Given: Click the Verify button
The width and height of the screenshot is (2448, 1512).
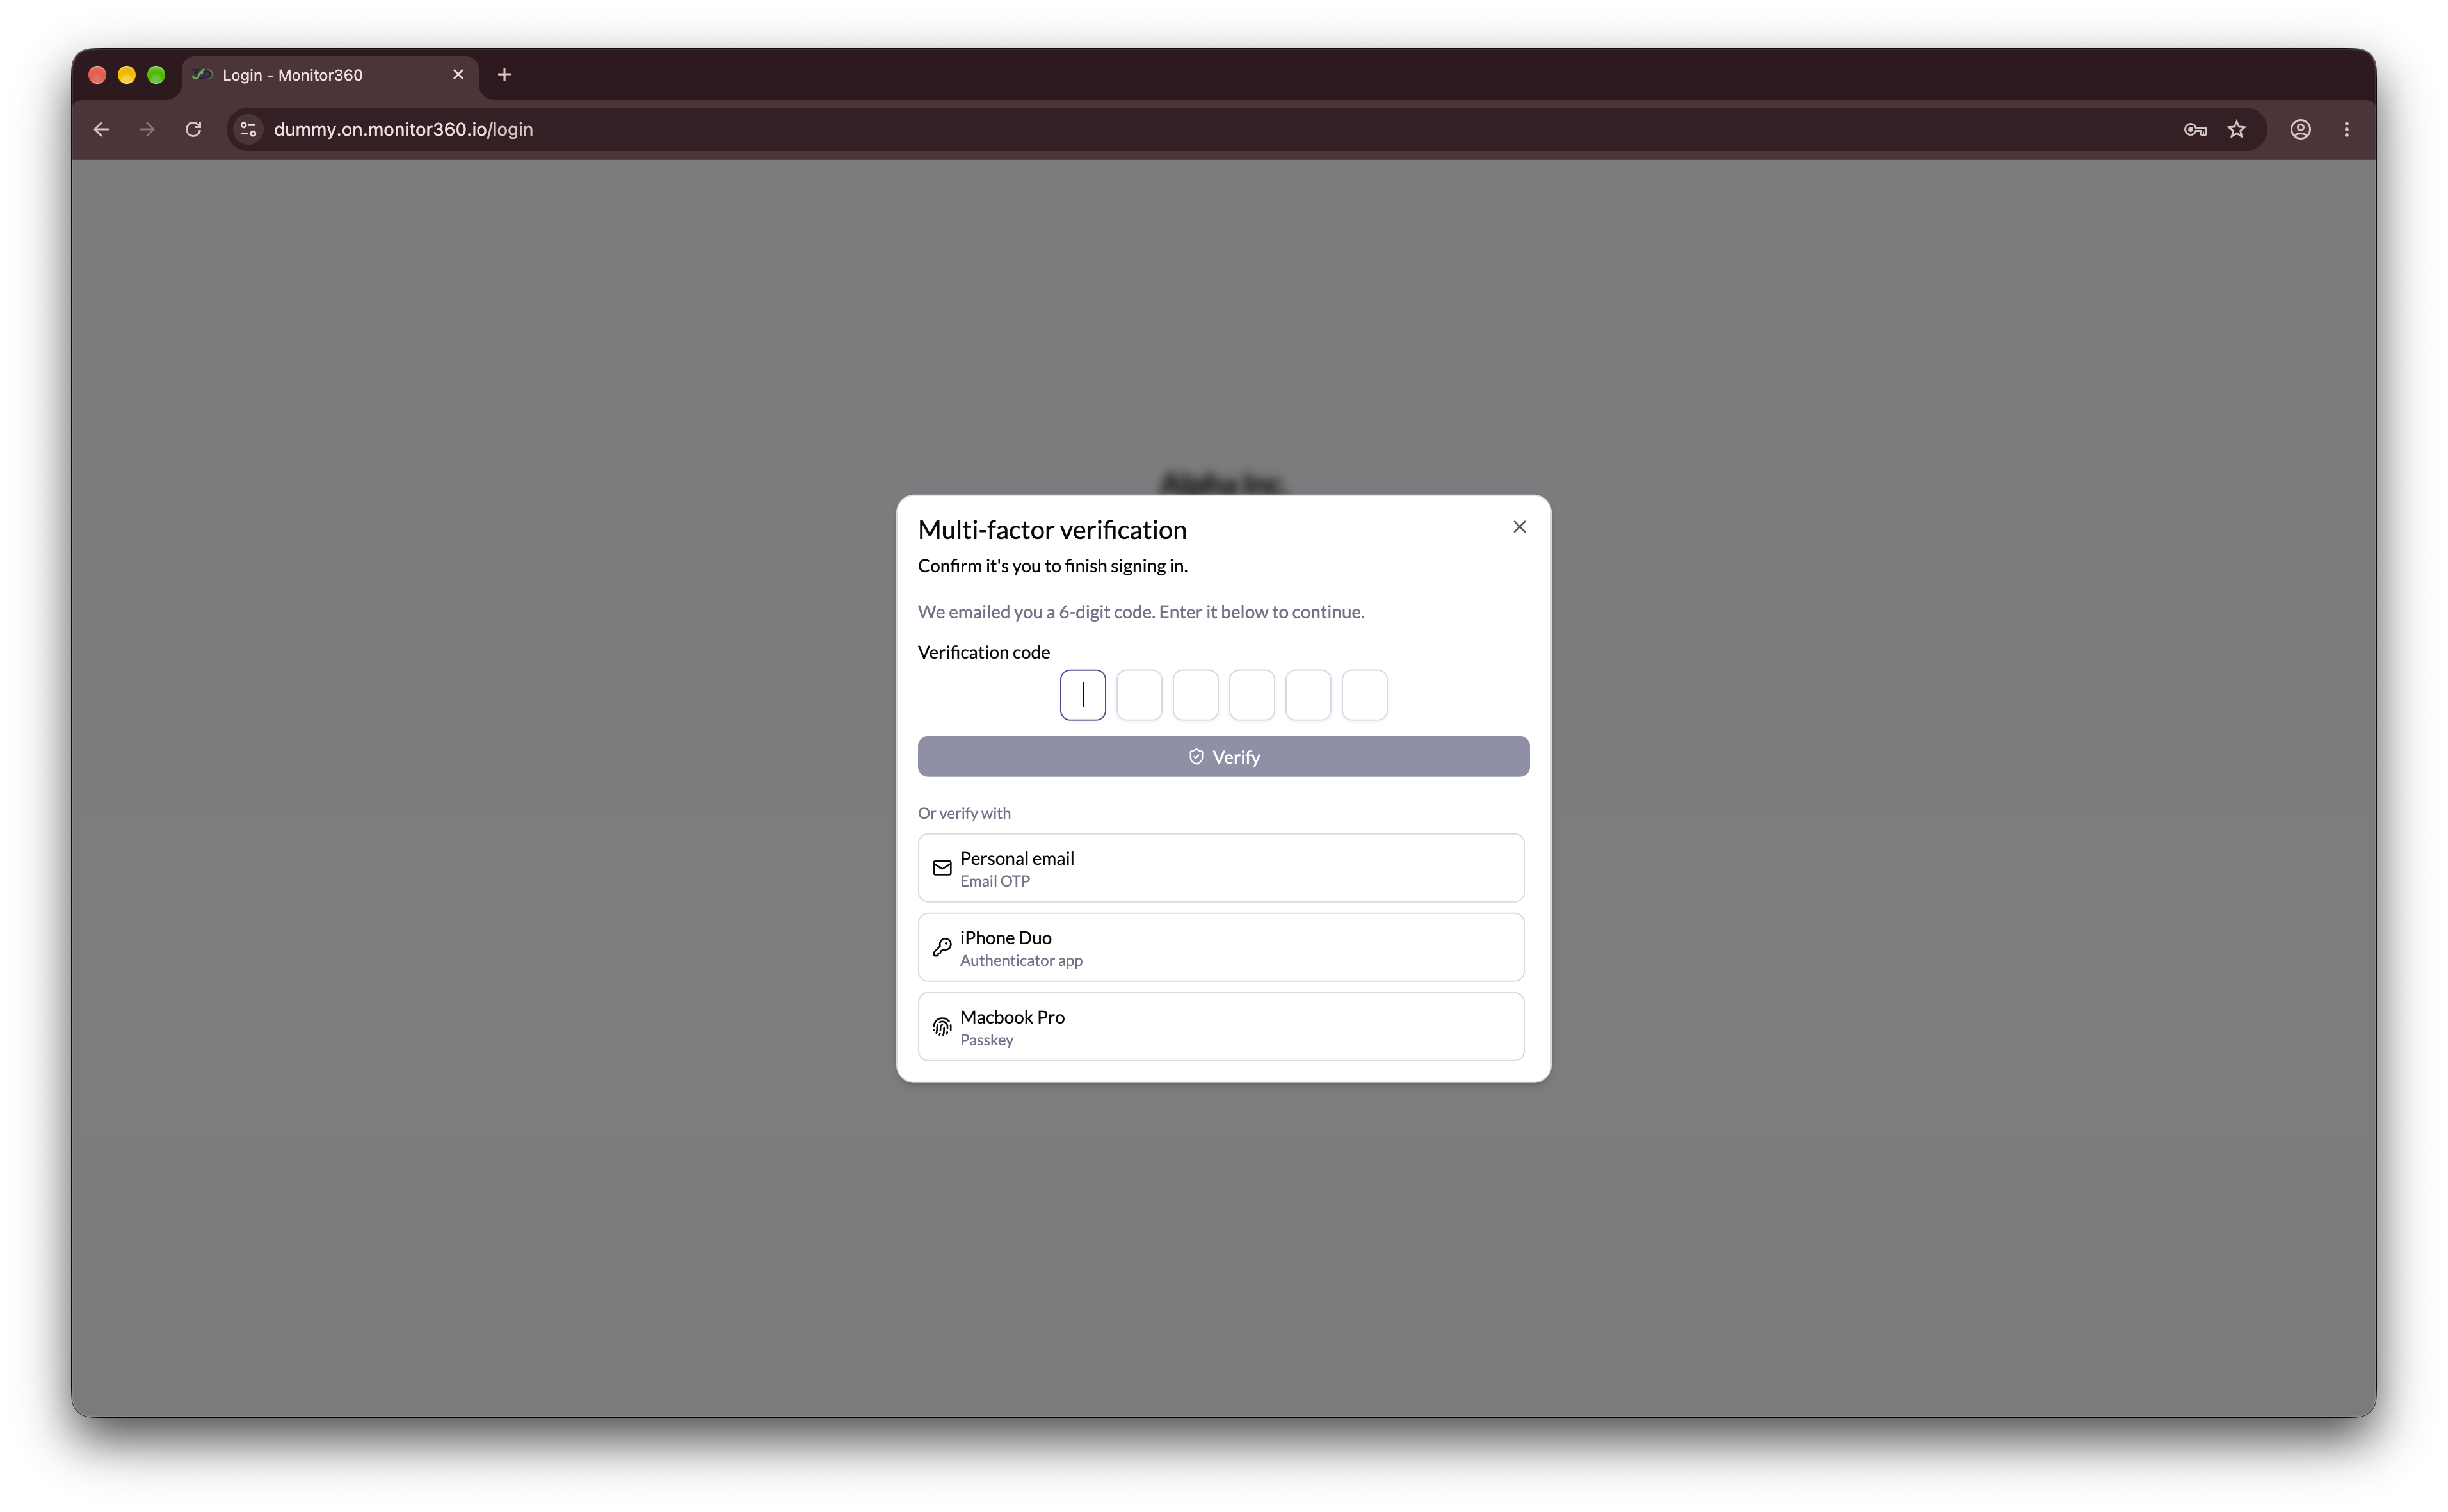Looking at the screenshot, I should coord(1223,757).
